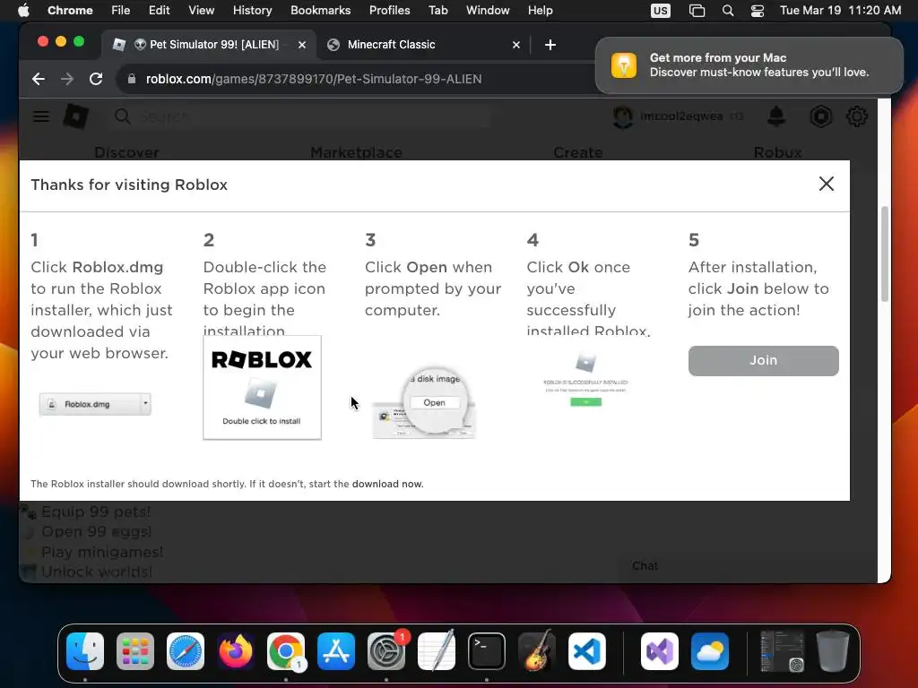Go to the Create page

(x=578, y=152)
